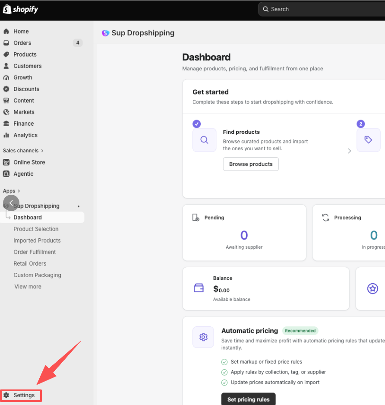The height and width of the screenshot is (405, 385).
Task: Open Growth in the sidebar
Action: pyautogui.click(x=23, y=77)
